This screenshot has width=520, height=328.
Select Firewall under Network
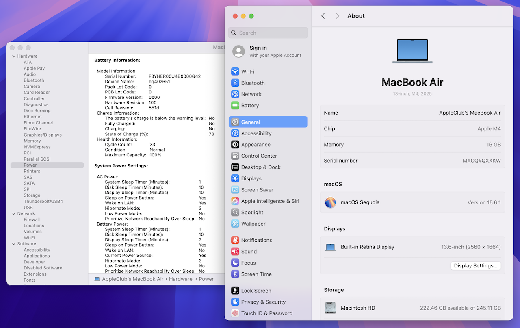32,220
